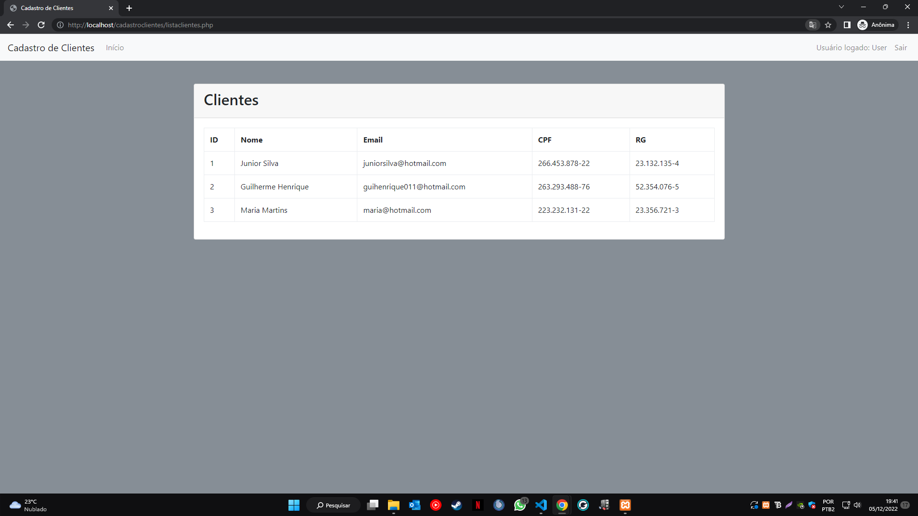Click the XAMPP system tray icon

tap(766, 505)
